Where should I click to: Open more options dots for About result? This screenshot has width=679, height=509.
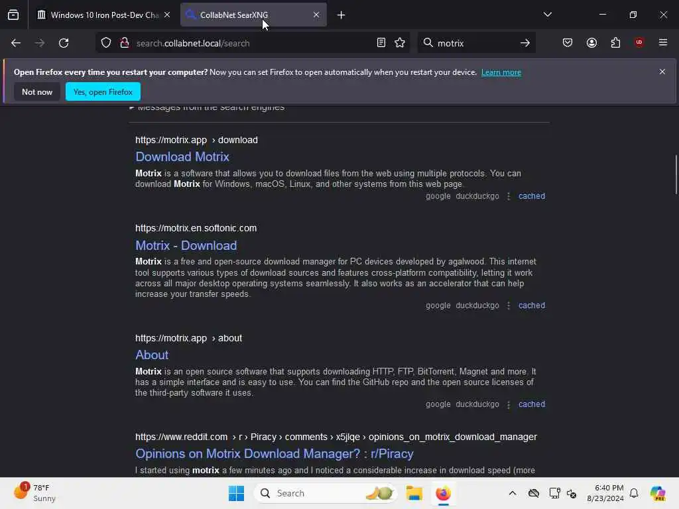(509, 404)
